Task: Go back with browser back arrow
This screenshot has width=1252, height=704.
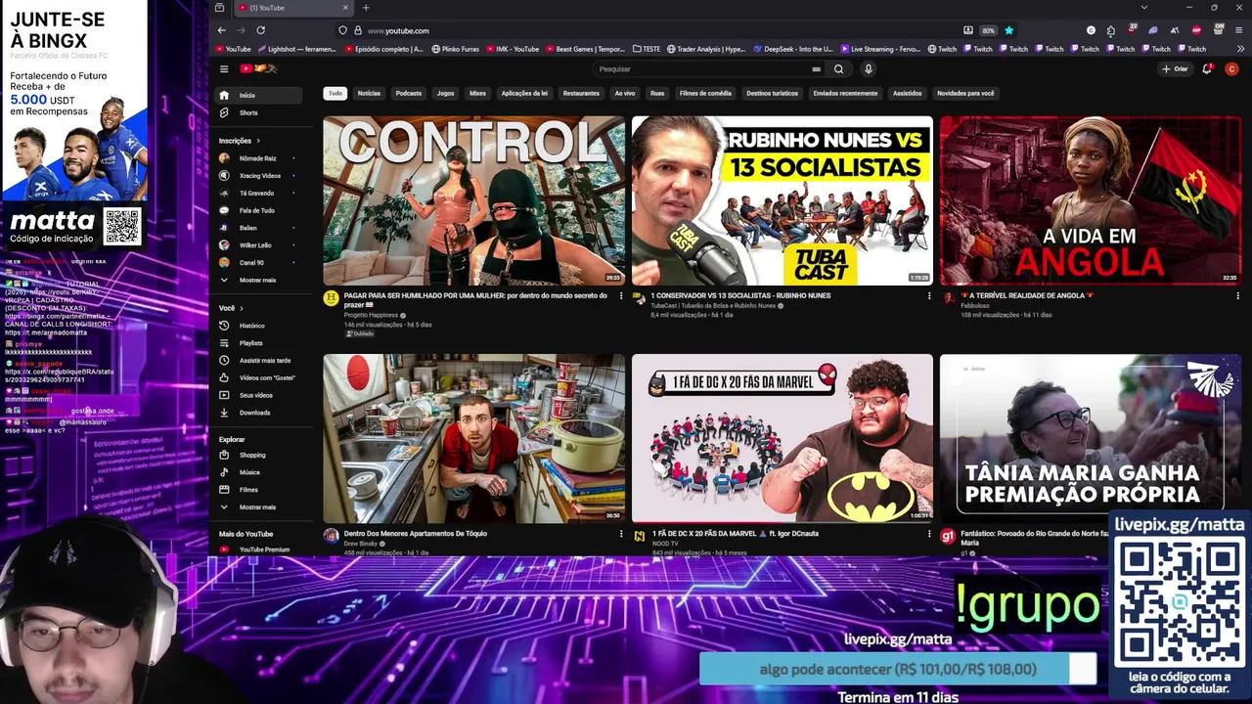Action: [222, 30]
